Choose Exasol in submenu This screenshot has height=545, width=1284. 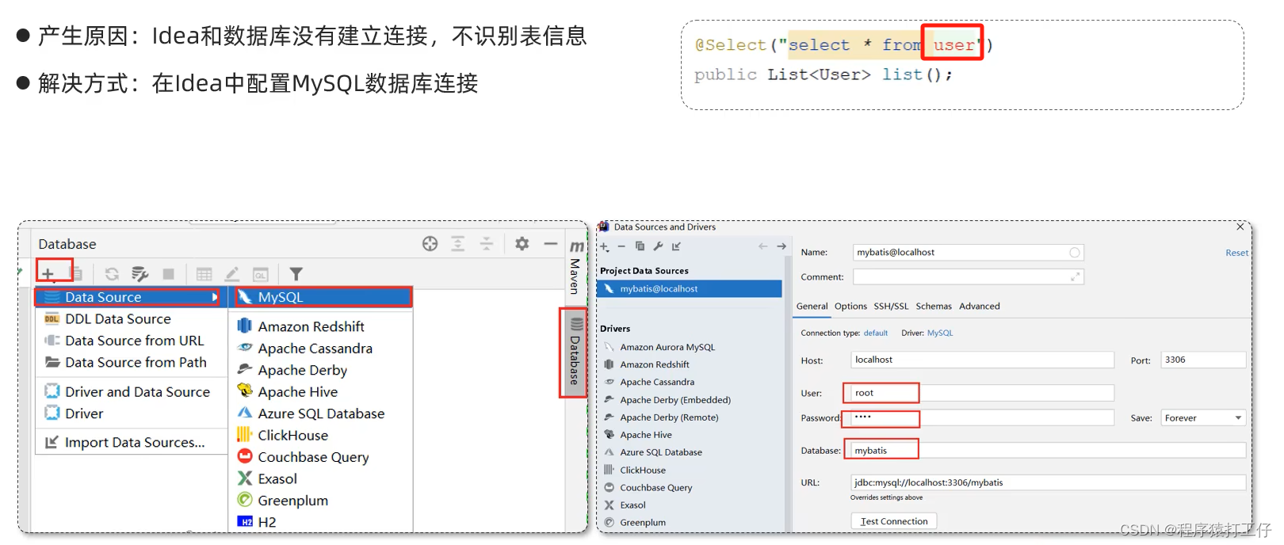tap(322, 478)
